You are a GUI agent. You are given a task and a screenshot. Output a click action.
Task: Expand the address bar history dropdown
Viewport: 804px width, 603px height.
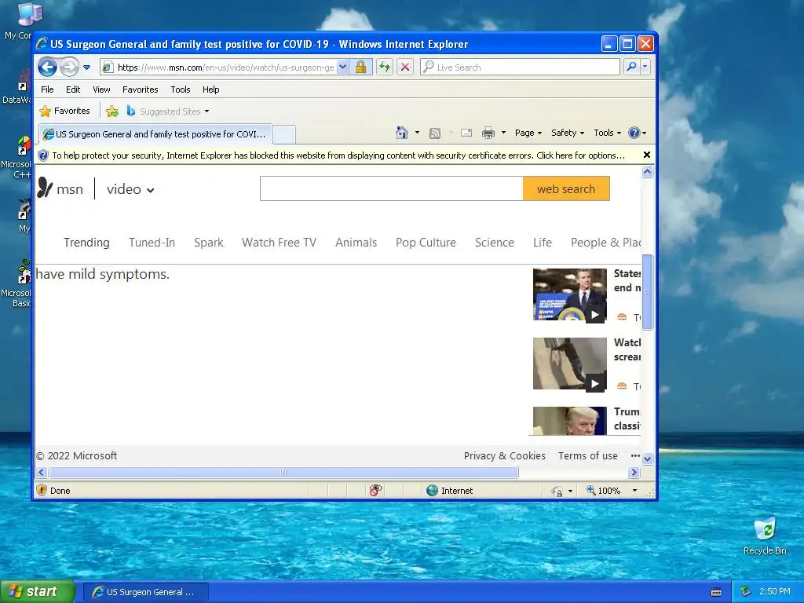(x=342, y=68)
